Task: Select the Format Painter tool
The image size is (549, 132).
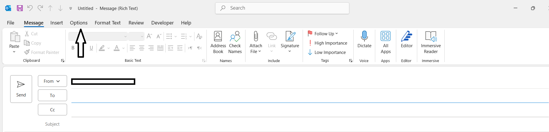Action: pyautogui.click(x=42, y=52)
